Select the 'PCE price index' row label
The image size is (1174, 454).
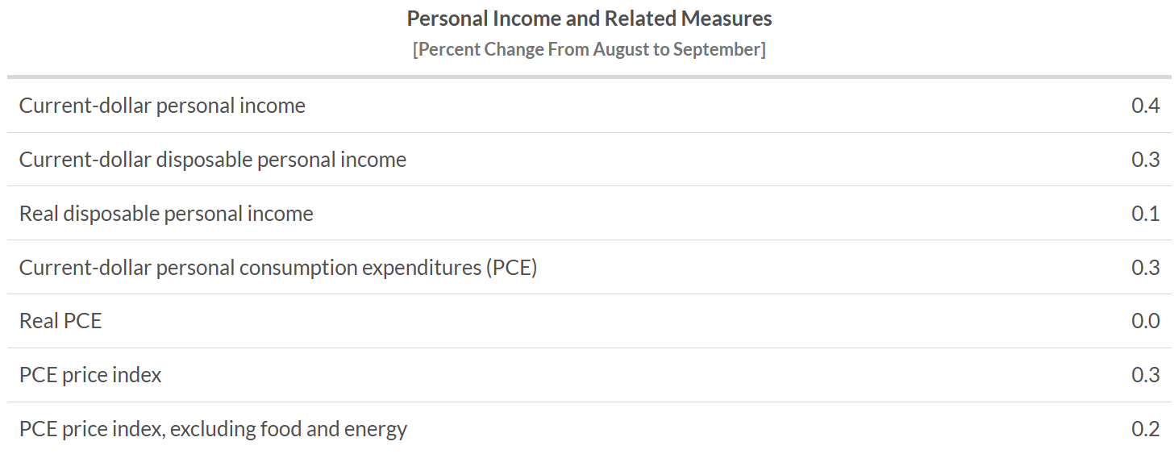[90, 375]
